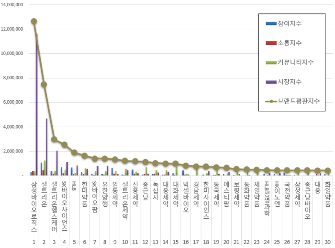Select the 소통지수 legend label

pyautogui.click(x=290, y=43)
